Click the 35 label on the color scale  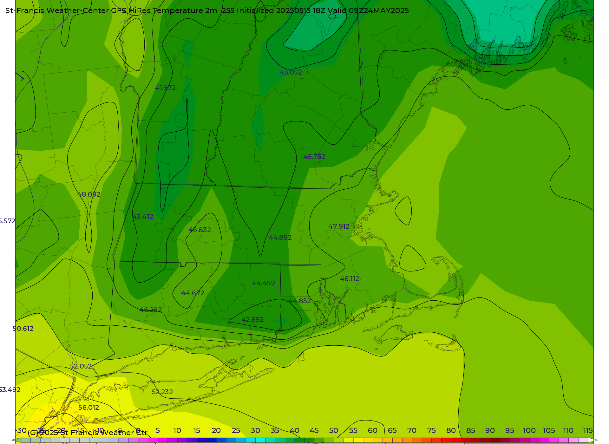pyautogui.click(x=275, y=431)
